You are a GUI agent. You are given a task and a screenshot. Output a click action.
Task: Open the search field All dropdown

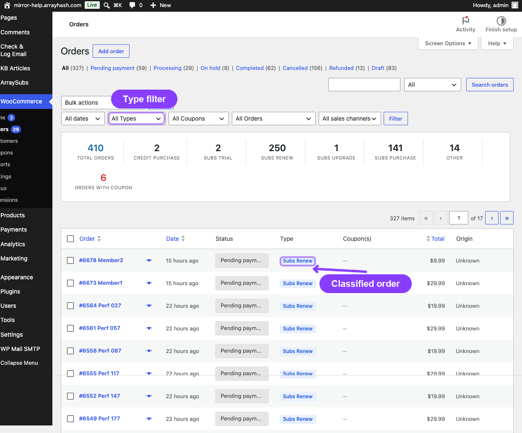tap(432, 85)
